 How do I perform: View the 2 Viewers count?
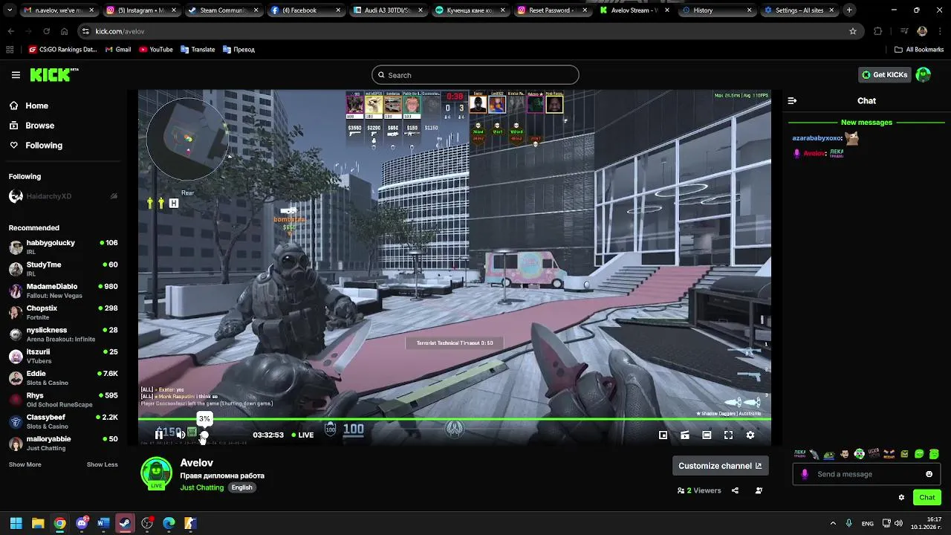699,490
